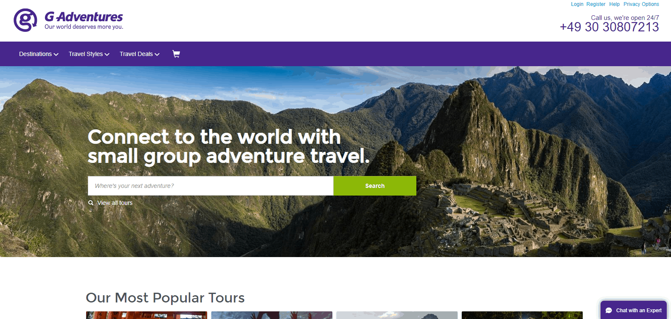
Task: Open View all tours
Action: (115, 203)
